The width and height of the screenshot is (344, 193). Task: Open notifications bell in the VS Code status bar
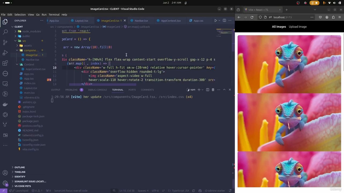pos(230,191)
